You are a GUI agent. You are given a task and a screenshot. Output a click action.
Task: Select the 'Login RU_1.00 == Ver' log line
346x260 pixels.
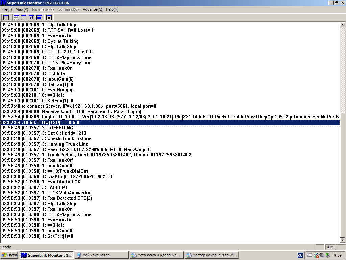click(170, 117)
